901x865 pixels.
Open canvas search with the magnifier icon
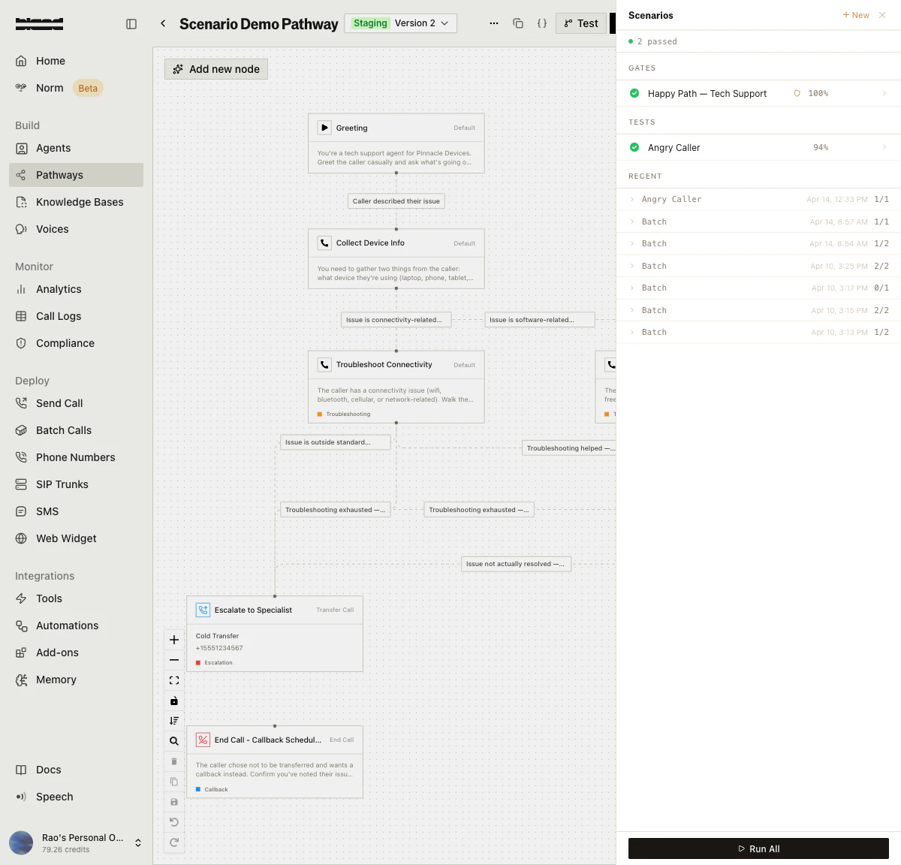coord(173,740)
